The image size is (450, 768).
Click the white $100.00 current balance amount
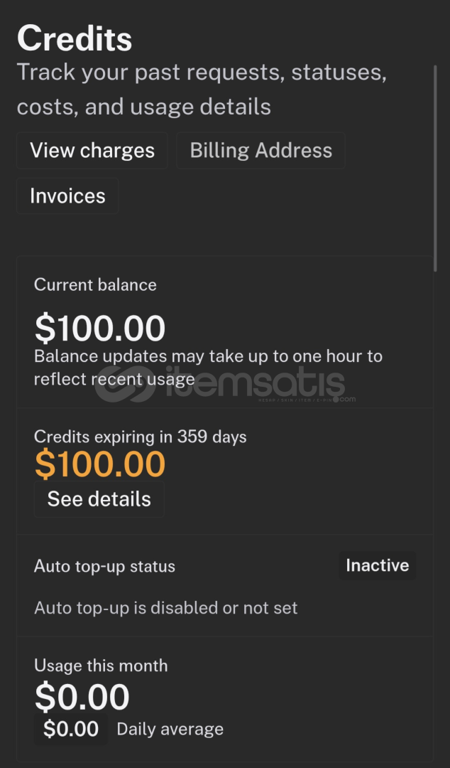(x=100, y=328)
